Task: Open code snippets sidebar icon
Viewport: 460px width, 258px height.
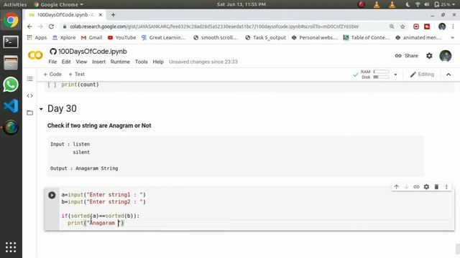Action: click(x=29, y=95)
